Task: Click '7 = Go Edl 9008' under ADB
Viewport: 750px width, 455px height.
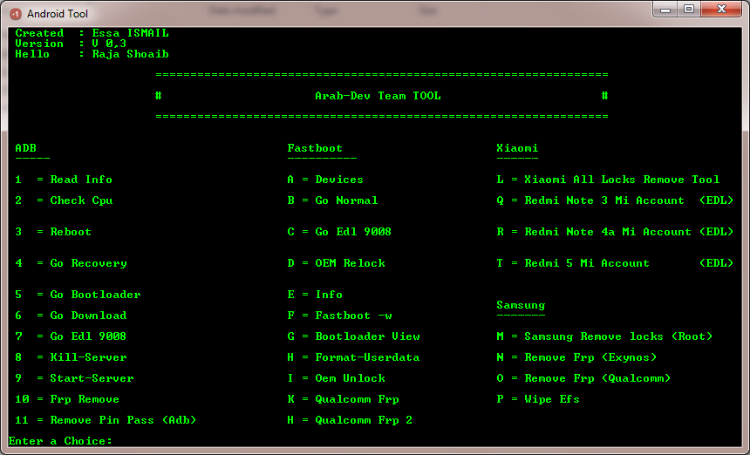Action: [71, 336]
